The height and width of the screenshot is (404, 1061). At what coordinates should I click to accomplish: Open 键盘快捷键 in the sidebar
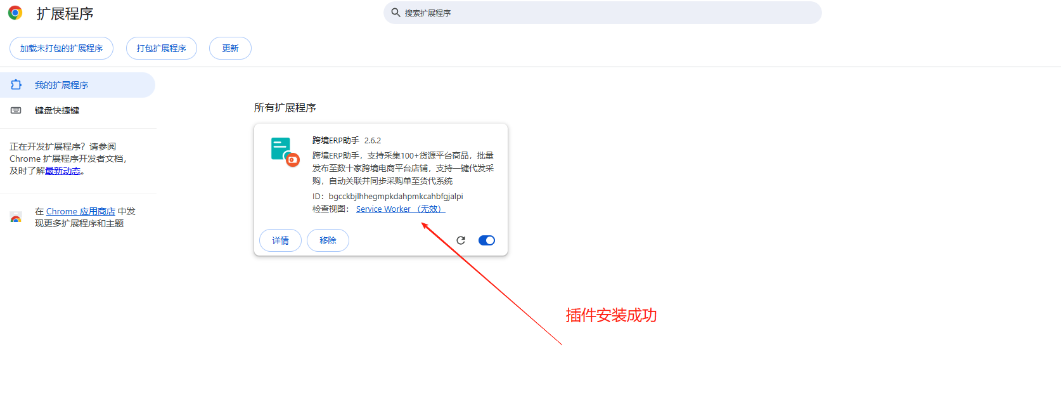pos(77,110)
